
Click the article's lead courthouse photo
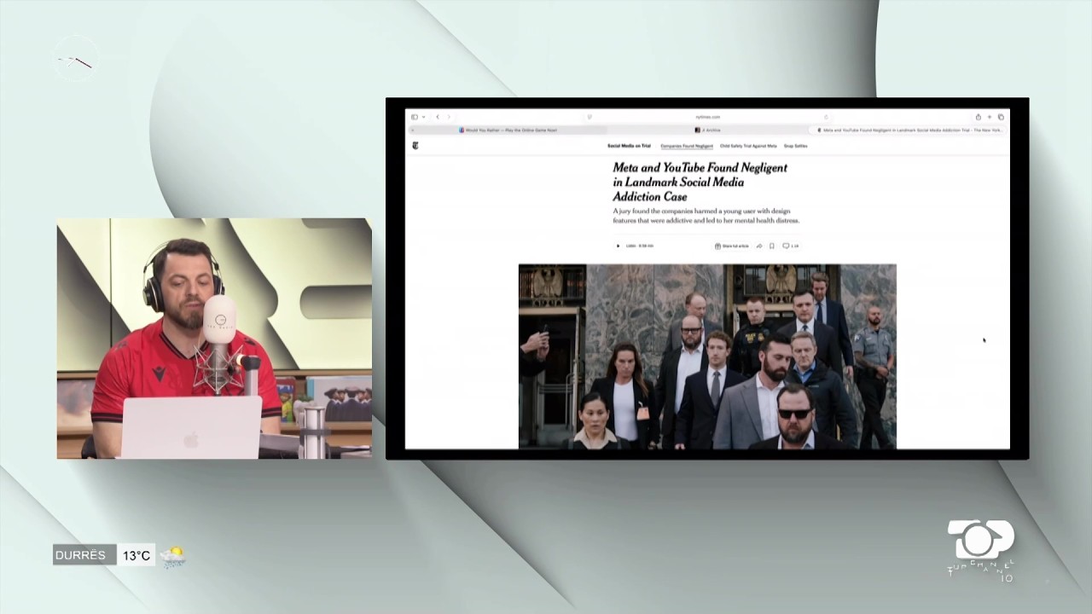(707, 356)
